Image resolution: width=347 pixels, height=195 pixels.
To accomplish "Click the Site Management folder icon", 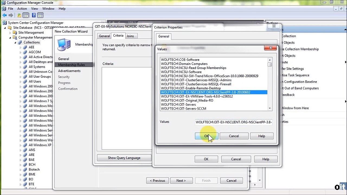I will click(x=15, y=32).
